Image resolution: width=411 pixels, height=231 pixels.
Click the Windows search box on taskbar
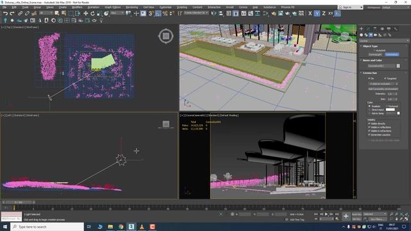tap(47, 227)
